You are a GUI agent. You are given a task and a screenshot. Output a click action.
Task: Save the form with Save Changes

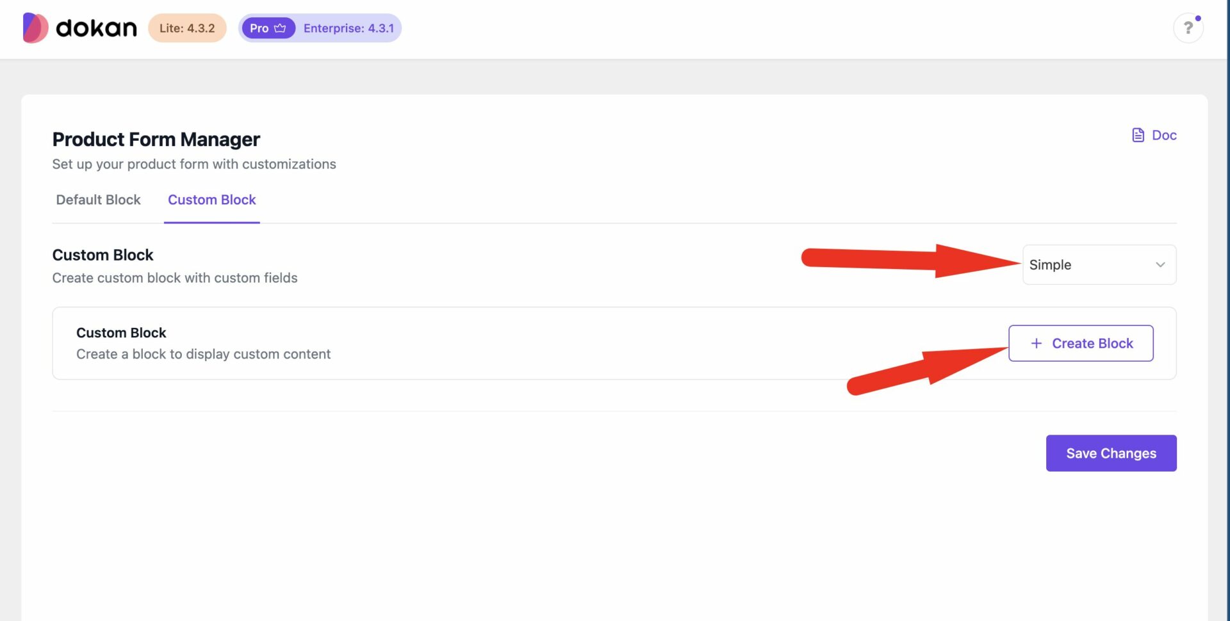[x=1111, y=453]
